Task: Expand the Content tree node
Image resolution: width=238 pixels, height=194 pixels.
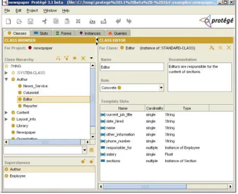Action: pos(6,112)
